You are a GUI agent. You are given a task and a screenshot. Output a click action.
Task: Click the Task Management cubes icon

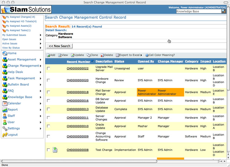(5, 78)
